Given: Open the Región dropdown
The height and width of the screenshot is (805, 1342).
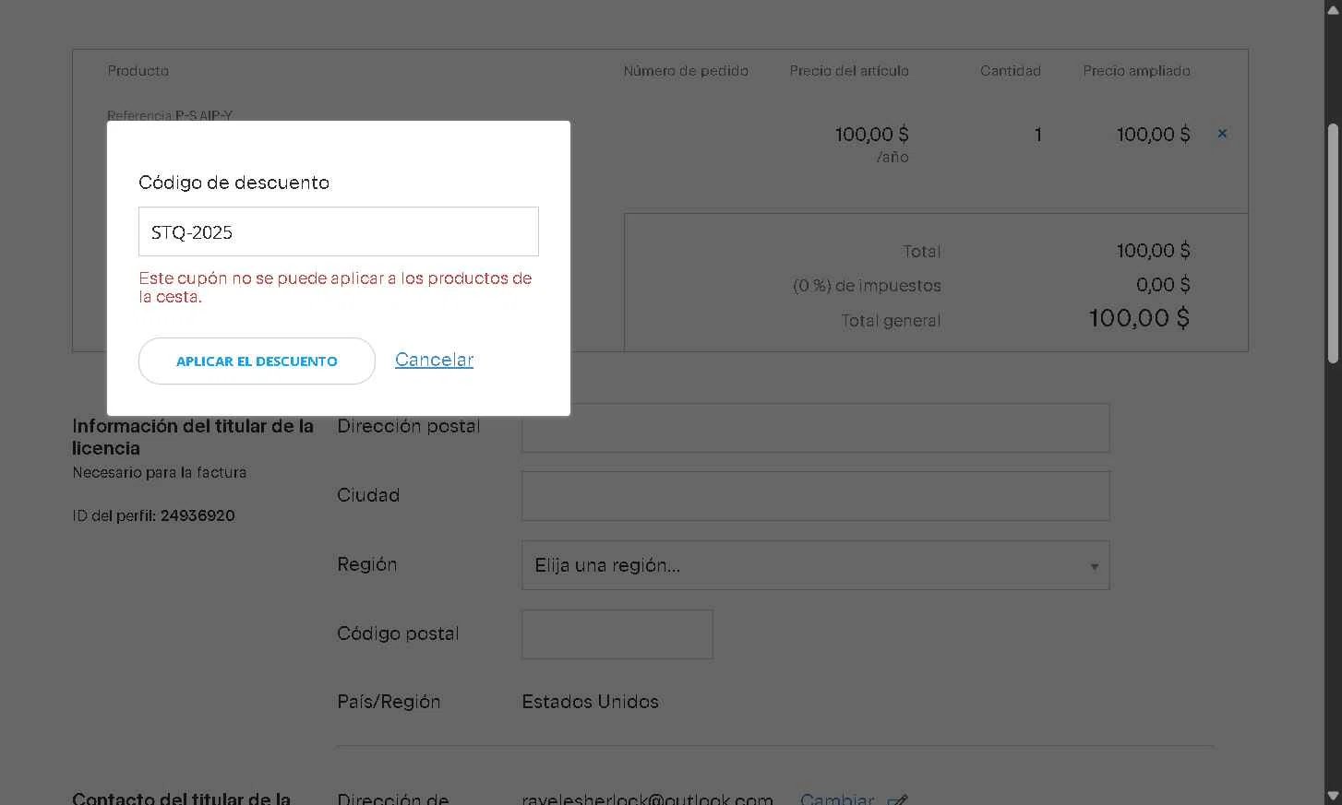Looking at the screenshot, I should coord(815,565).
